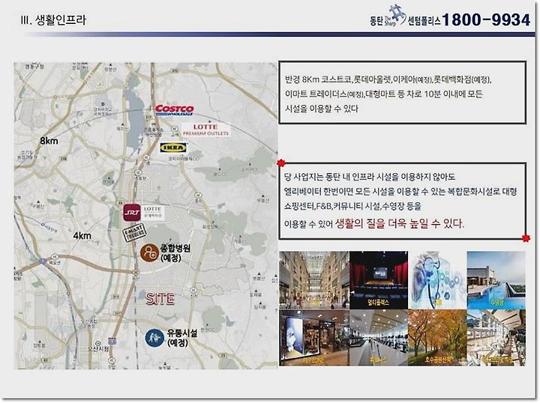Screen dimensions: 540x403
Task: Click the III. 생활인프라 heading
Action: tap(53, 19)
